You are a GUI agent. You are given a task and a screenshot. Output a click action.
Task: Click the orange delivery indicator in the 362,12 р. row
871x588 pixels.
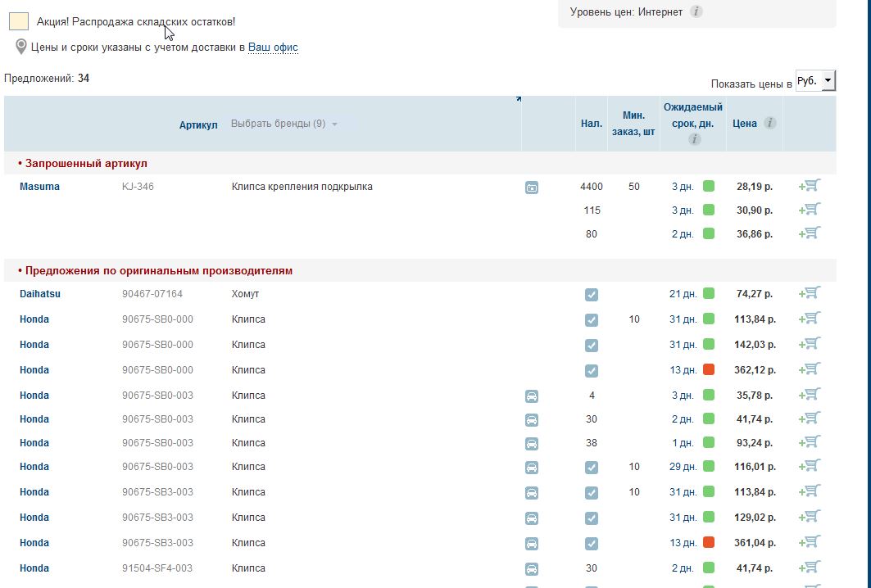coord(709,369)
